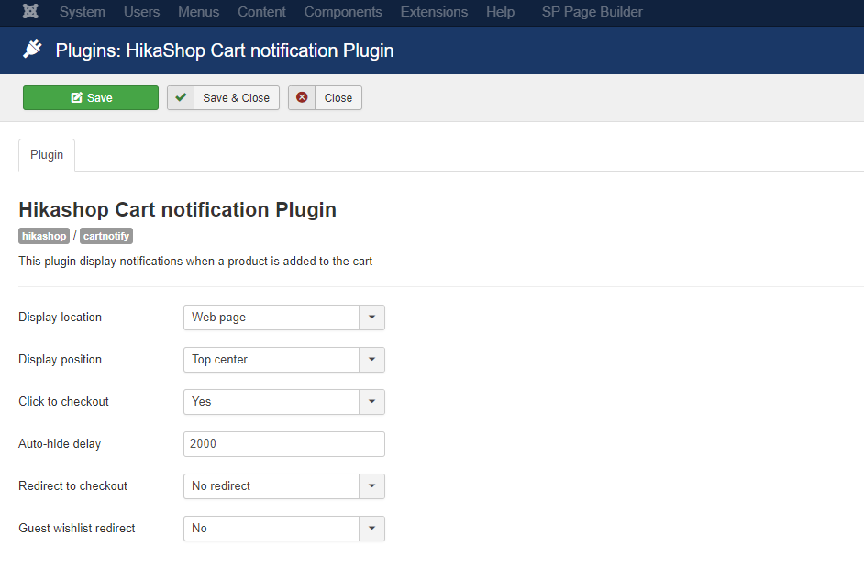
Task: Click the edit icon on the Save button
Action: (77, 98)
